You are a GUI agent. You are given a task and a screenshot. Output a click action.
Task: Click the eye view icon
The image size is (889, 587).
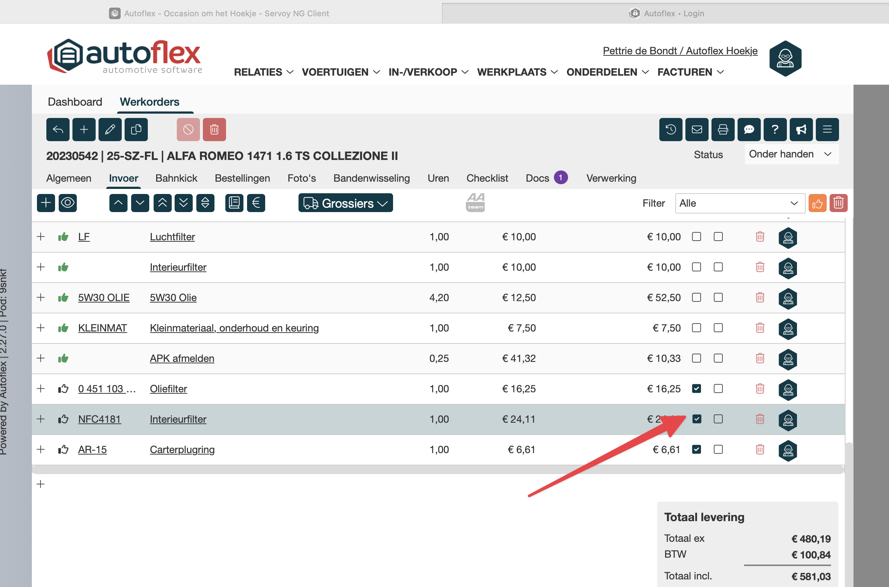68,203
